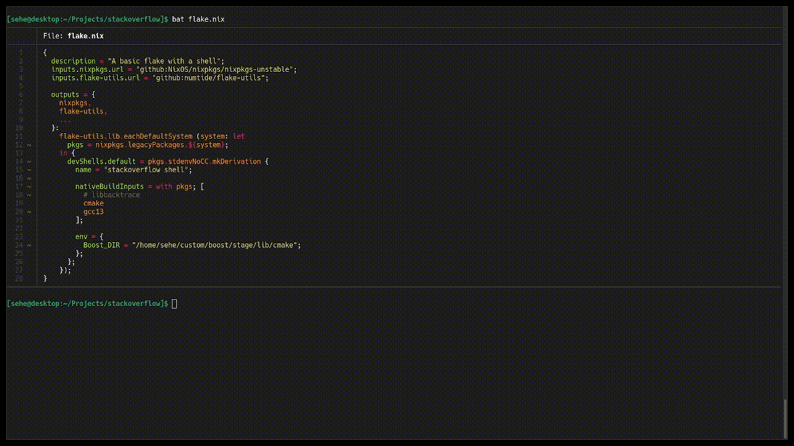Click the bold flake.nix filename in the file header

[x=86, y=36]
